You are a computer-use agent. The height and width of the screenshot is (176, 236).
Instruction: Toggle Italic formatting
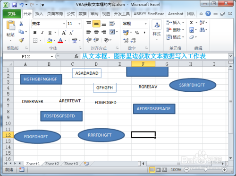[42, 33]
